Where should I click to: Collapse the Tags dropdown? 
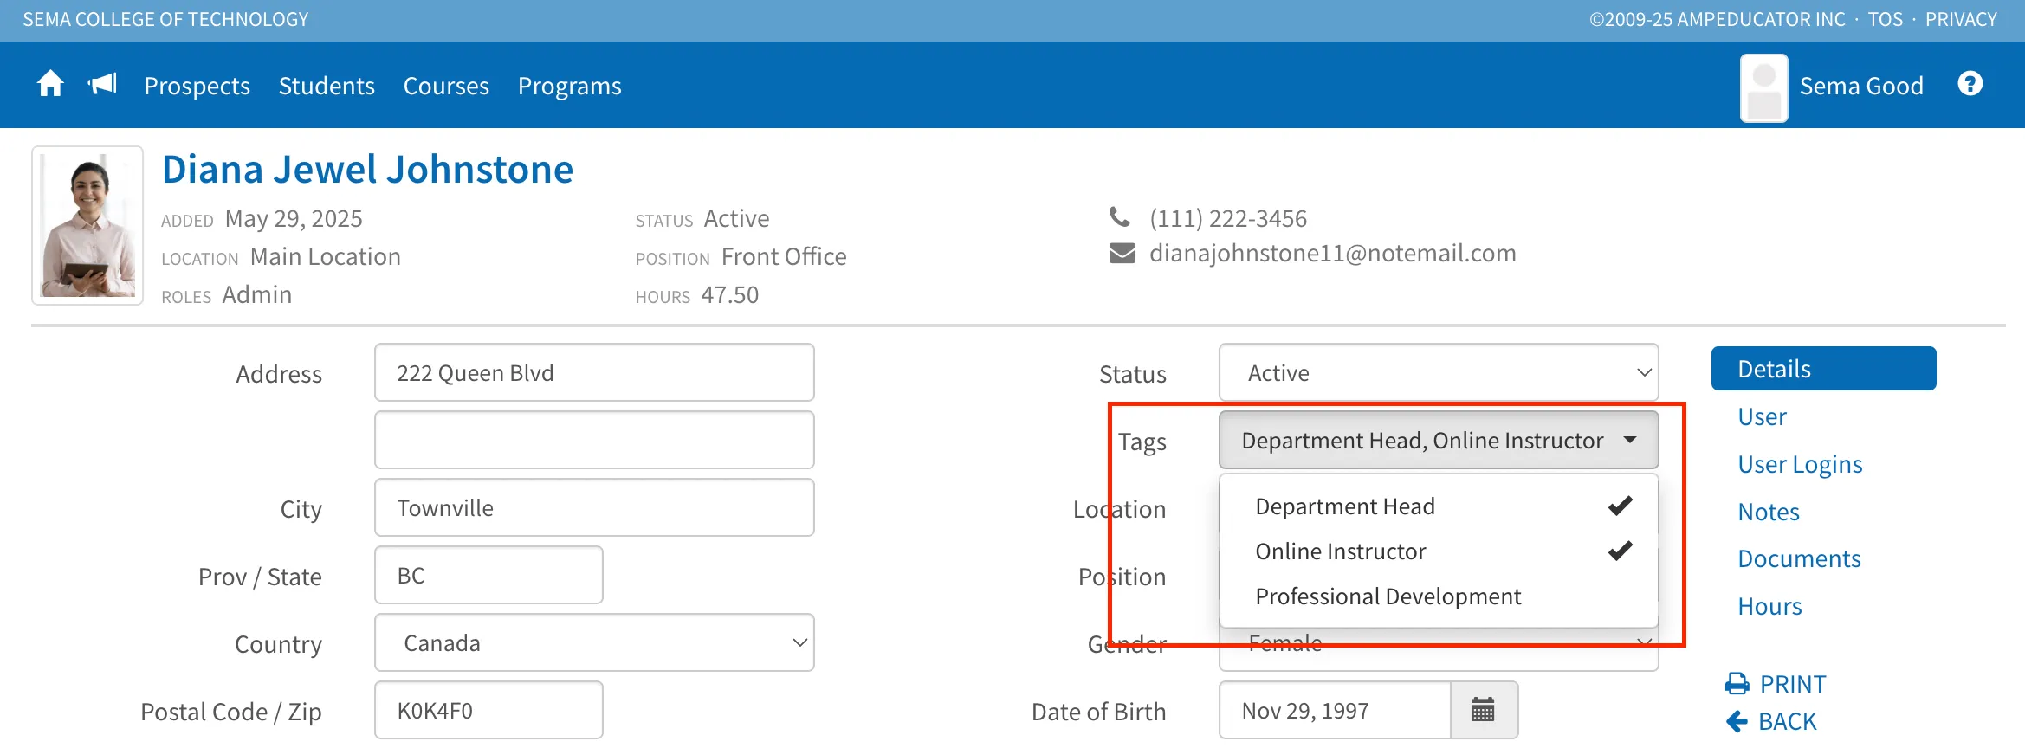1439,441
